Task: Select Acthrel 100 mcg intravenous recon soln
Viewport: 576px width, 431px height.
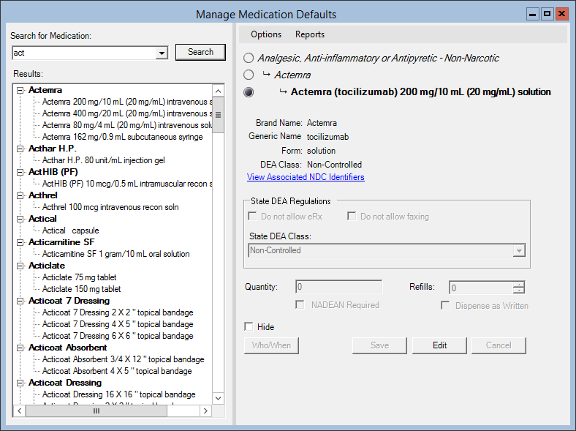Action: 110,207
